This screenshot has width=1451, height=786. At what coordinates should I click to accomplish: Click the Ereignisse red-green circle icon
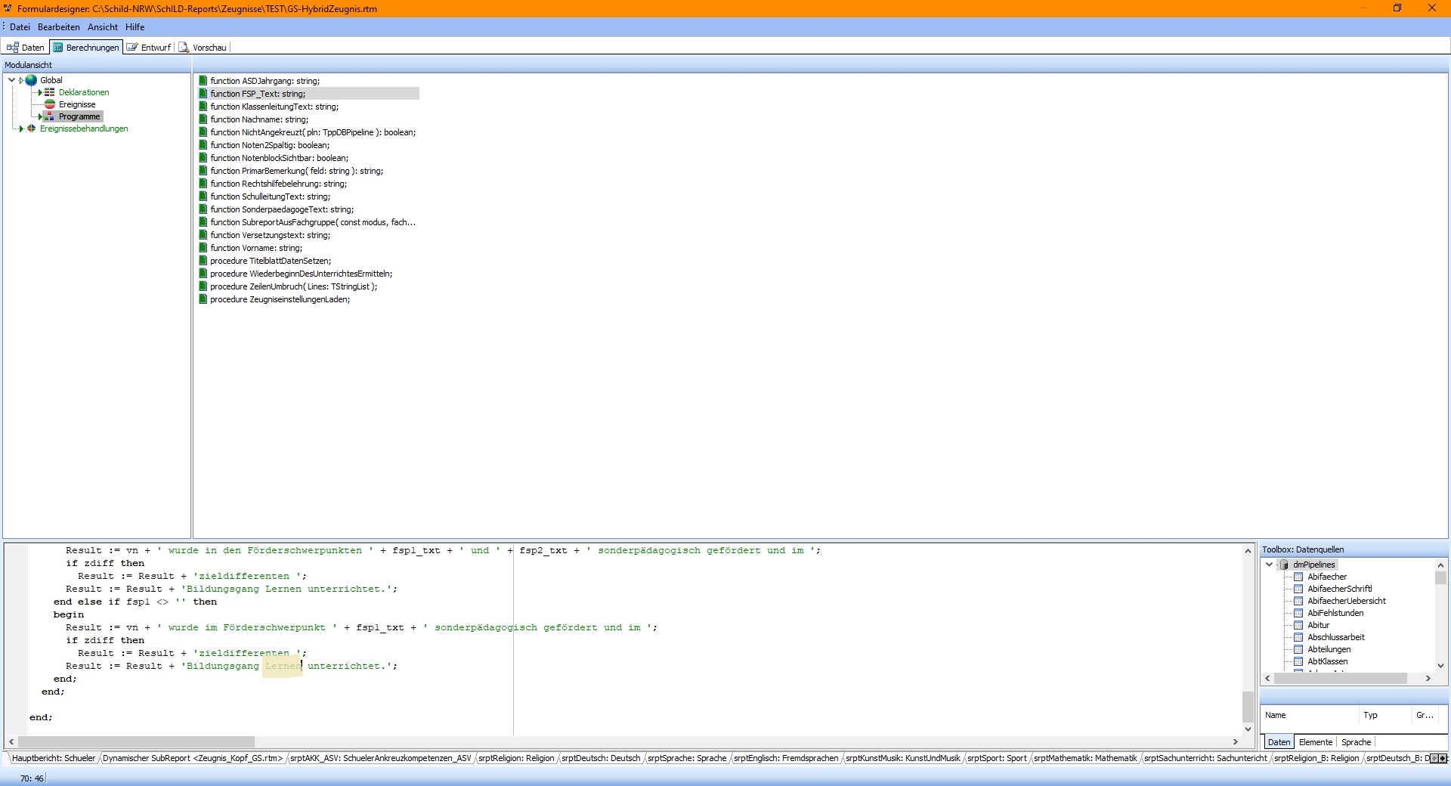coord(50,104)
